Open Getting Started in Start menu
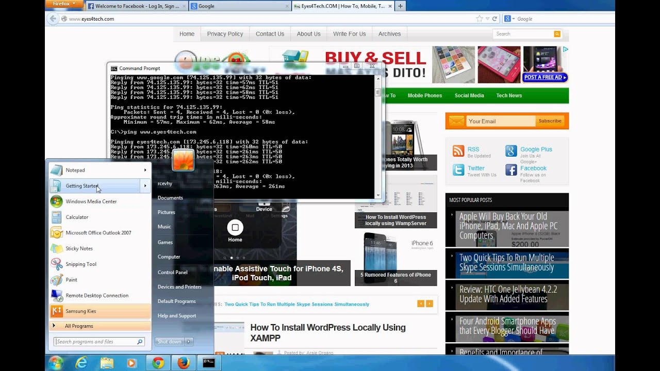Viewport: 660px width, 371px height. (x=96, y=185)
